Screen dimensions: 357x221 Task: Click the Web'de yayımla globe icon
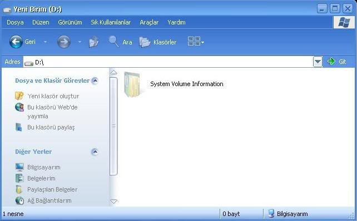(19, 107)
